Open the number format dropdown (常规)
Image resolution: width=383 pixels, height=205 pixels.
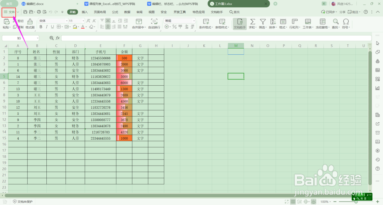(194, 21)
